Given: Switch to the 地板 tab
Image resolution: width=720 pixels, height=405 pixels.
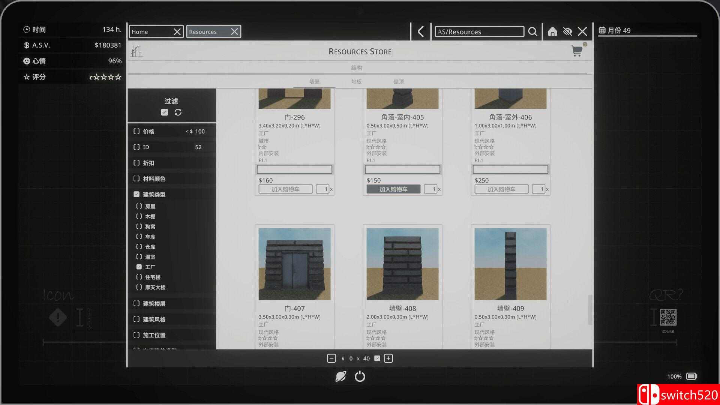Looking at the screenshot, I should pos(356,81).
